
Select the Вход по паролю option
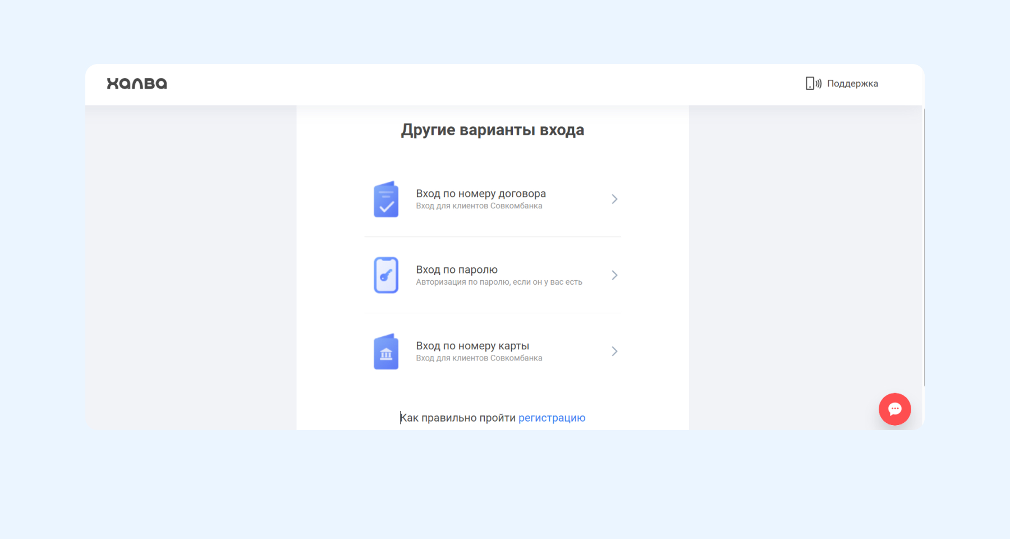point(457,269)
